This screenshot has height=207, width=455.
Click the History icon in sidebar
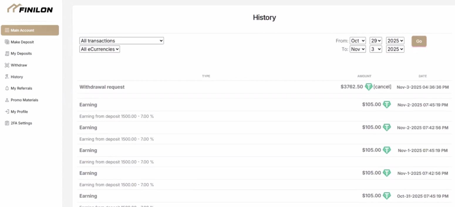pyautogui.click(x=7, y=77)
